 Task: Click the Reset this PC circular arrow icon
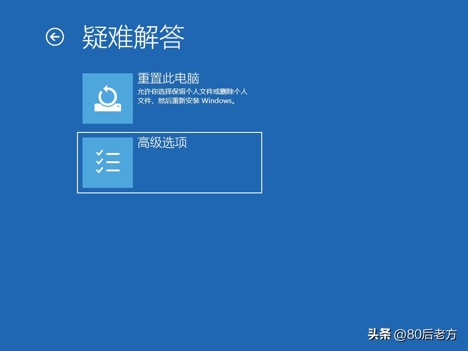click(x=107, y=96)
